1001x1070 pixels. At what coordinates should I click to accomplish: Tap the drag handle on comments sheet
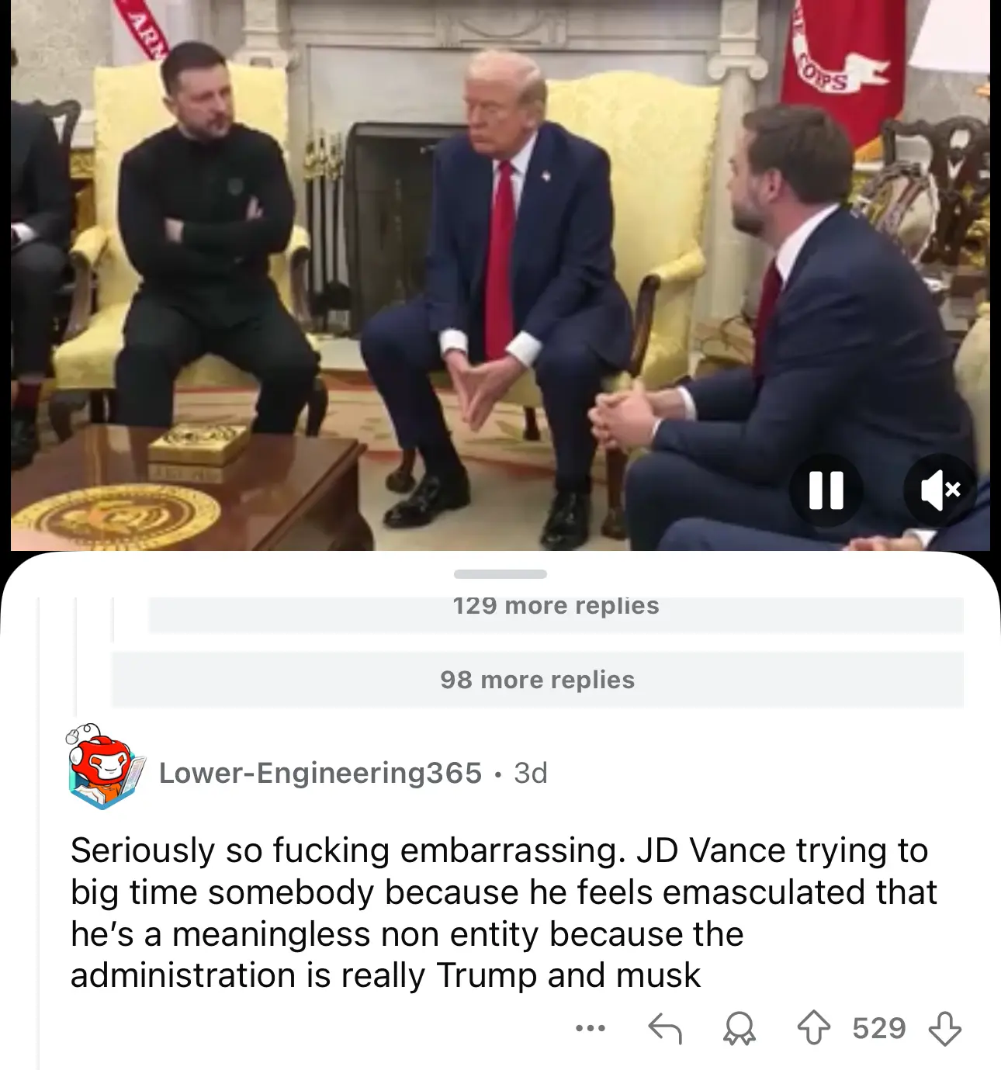(500, 574)
